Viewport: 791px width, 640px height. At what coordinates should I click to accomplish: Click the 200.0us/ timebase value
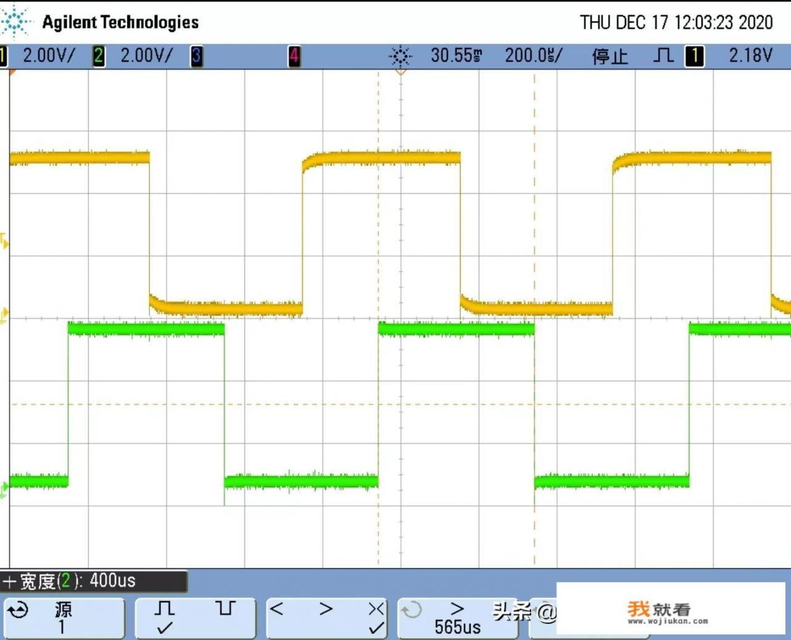point(534,56)
